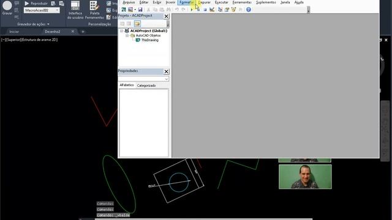
Task: Click Paleta Ferramentas button
Action: pyautogui.click(x=94, y=10)
